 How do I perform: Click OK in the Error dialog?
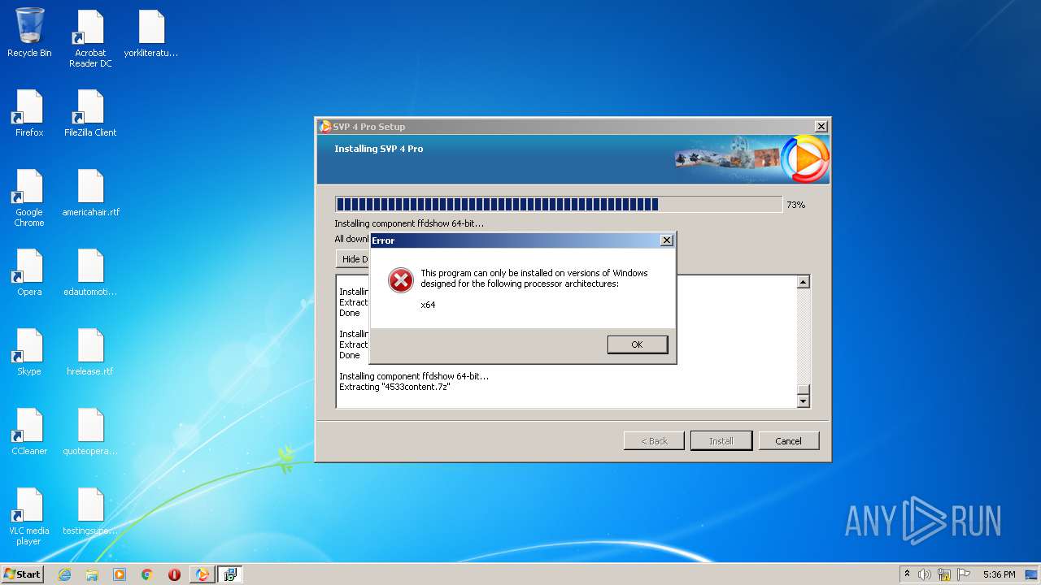coord(637,344)
